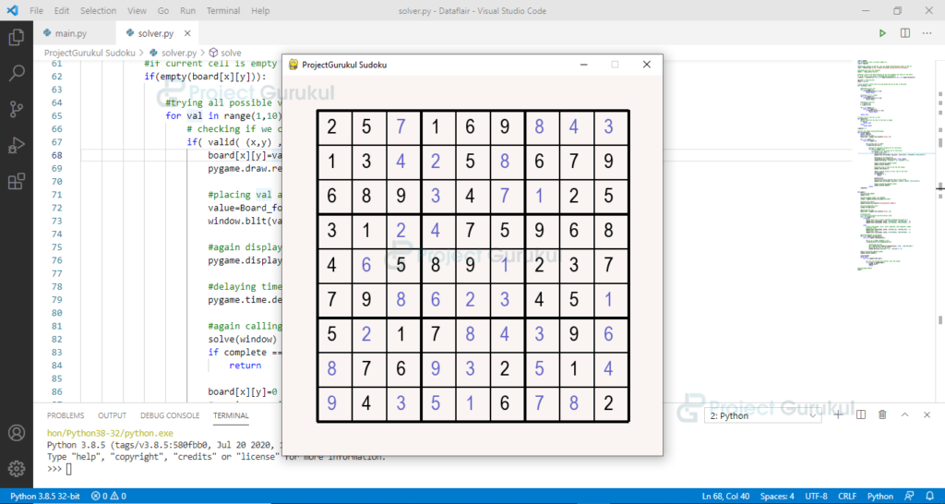Open the Extensions view in the activity bar
The width and height of the screenshot is (945, 504).
(x=16, y=182)
